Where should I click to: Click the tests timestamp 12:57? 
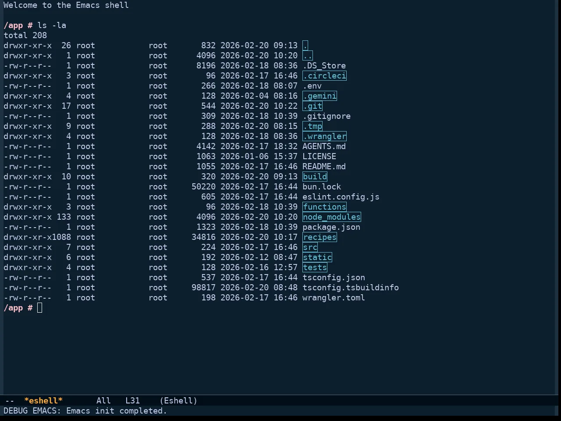285,268
